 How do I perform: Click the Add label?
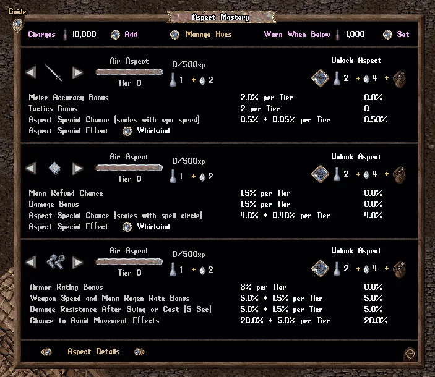pos(131,35)
